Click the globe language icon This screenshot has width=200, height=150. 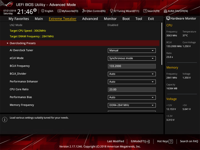pos(43,11)
